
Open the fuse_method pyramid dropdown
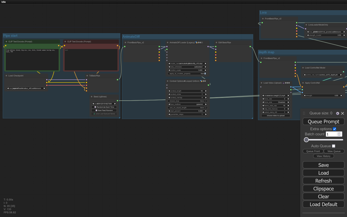(x=187, y=104)
